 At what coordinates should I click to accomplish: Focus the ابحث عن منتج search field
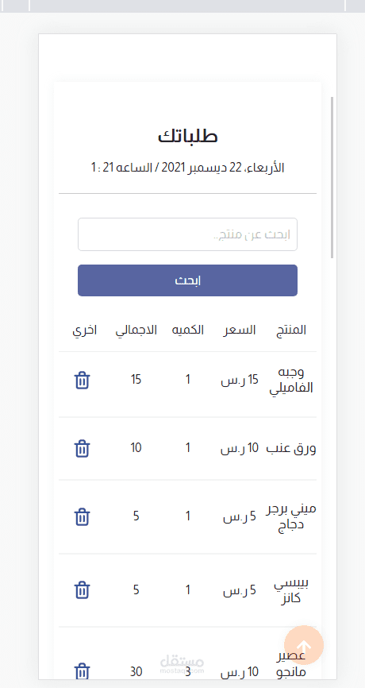187,234
